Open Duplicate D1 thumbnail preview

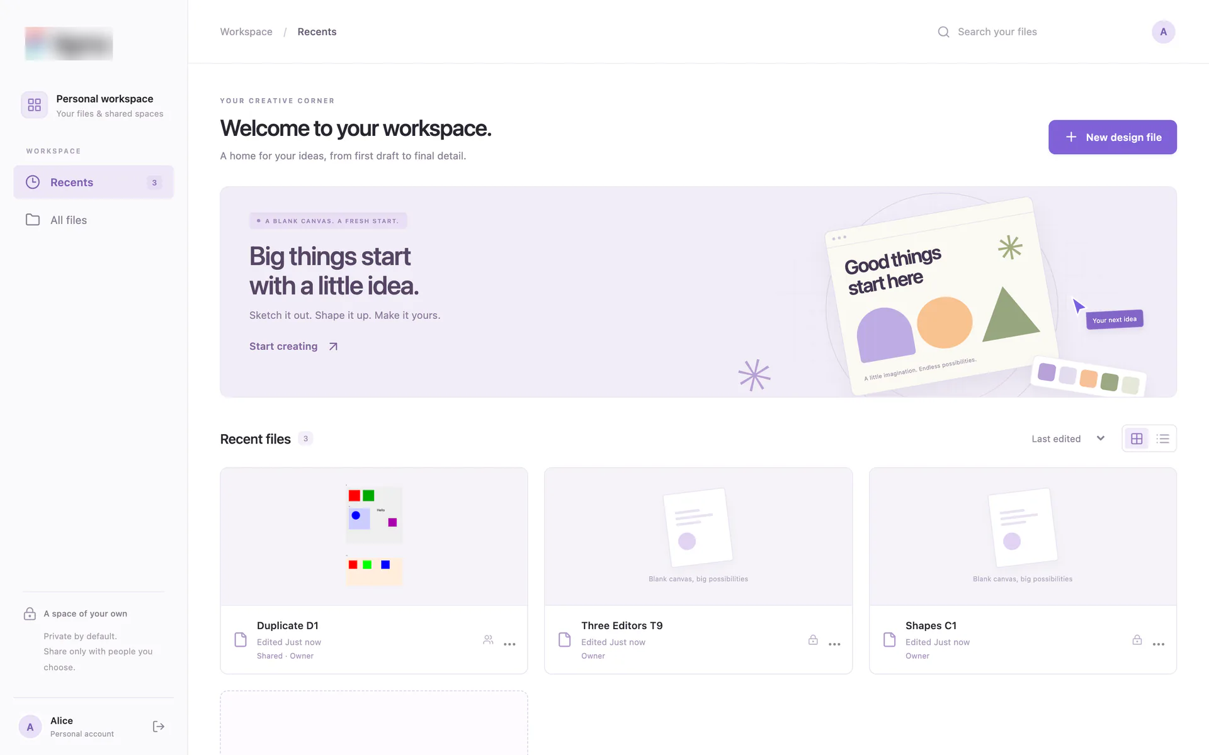(374, 537)
